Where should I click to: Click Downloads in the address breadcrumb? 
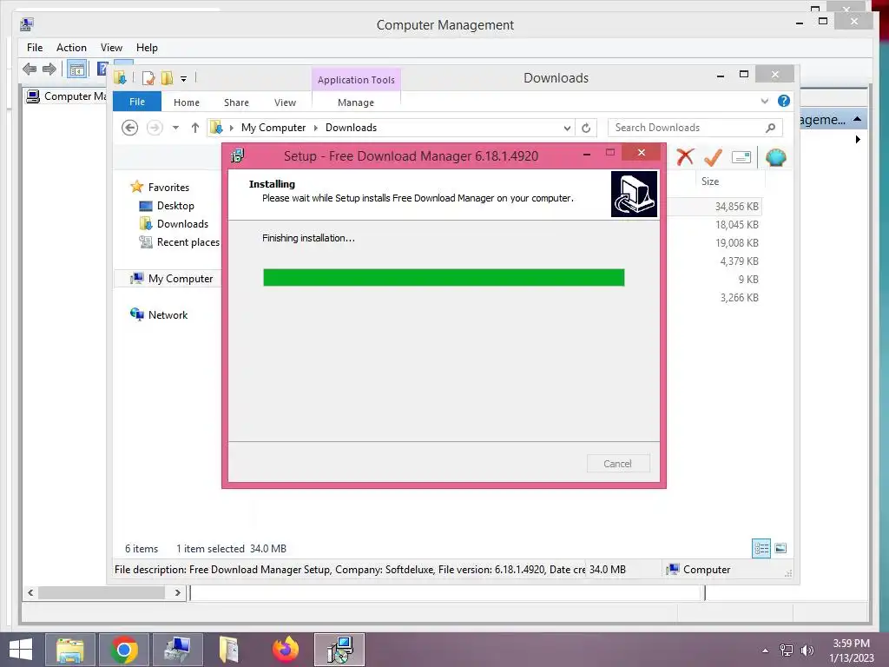351,128
